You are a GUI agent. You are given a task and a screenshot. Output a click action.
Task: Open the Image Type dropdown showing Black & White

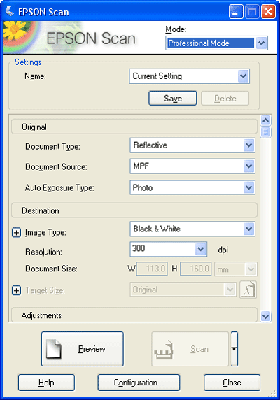[x=192, y=229]
